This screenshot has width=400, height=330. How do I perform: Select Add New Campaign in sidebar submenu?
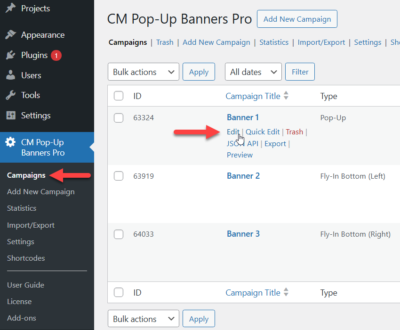[41, 192]
